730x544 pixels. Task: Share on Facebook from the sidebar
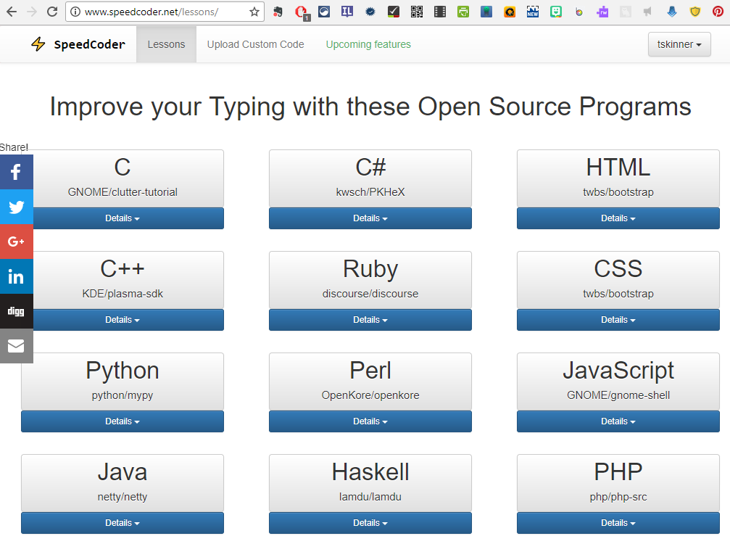[x=16, y=172]
